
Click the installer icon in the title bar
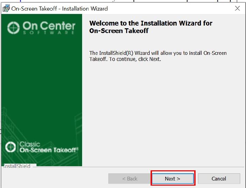pyautogui.click(x=6, y=9)
